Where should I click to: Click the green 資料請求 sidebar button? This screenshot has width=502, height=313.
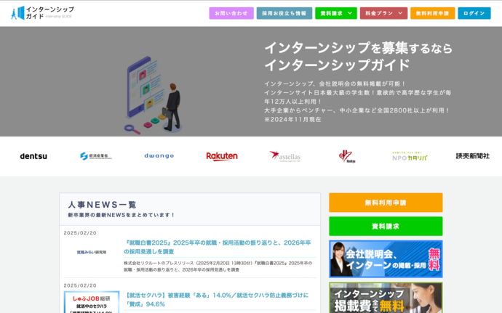coord(386,226)
